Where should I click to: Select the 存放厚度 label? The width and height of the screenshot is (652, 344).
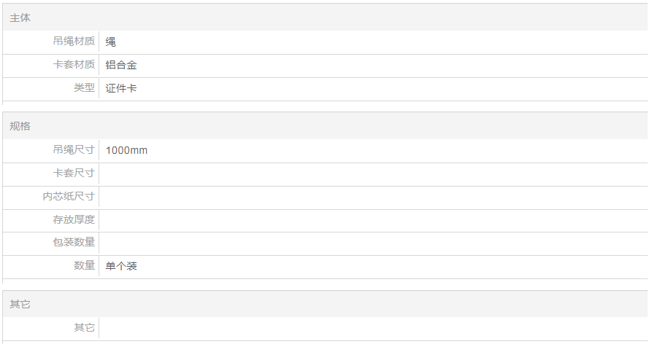[74, 220]
